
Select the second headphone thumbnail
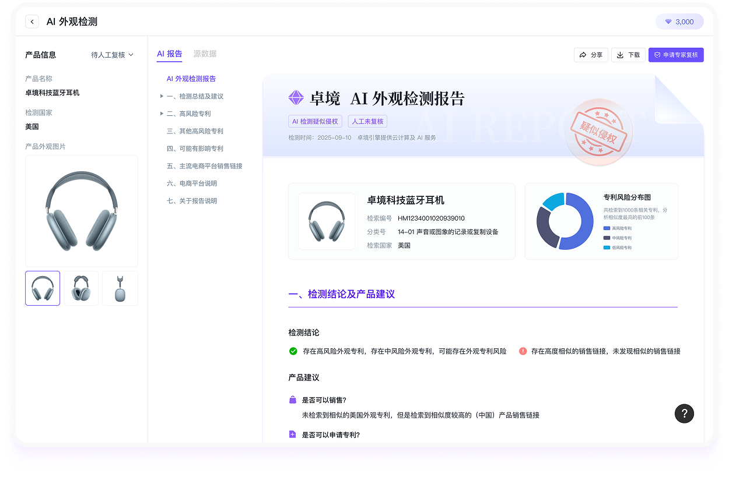coord(81,288)
